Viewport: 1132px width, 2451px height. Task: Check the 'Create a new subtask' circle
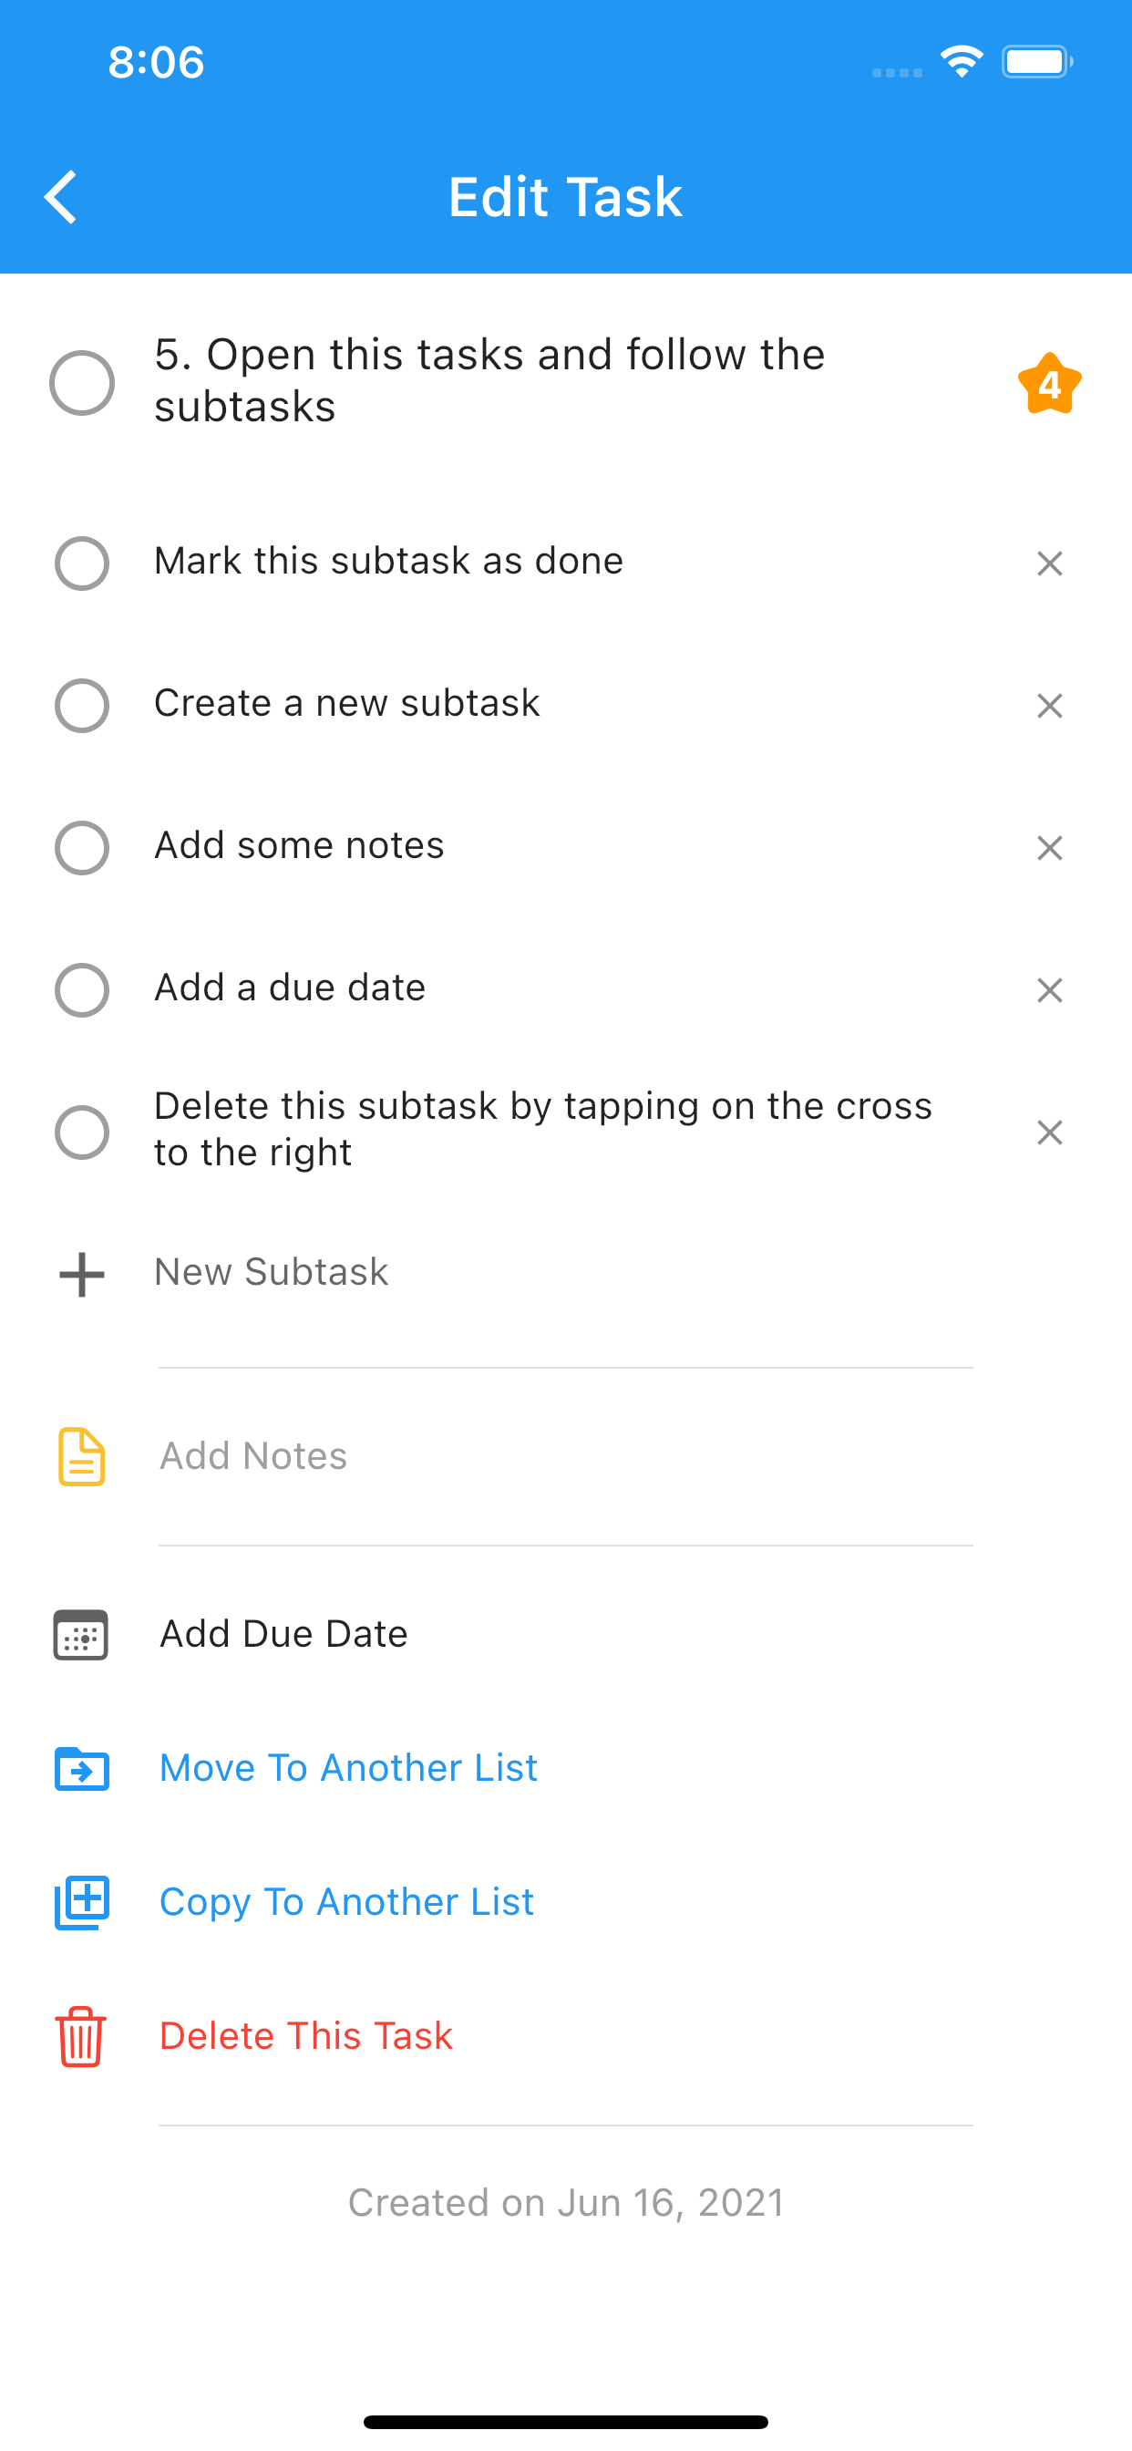coord(82,706)
